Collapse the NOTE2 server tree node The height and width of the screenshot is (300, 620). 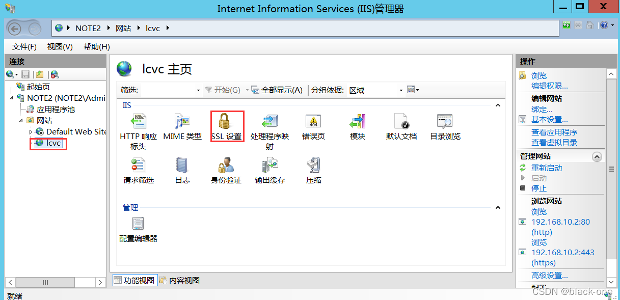(12, 98)
